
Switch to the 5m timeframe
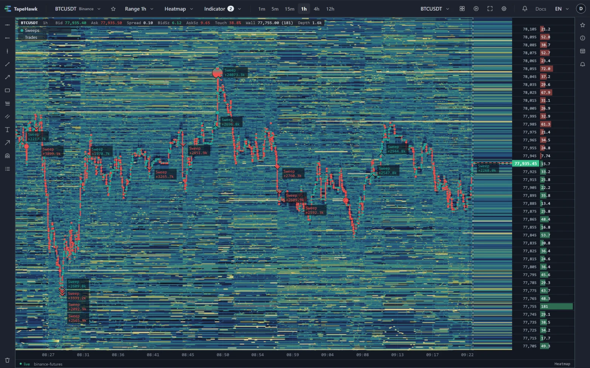[275, 9]
